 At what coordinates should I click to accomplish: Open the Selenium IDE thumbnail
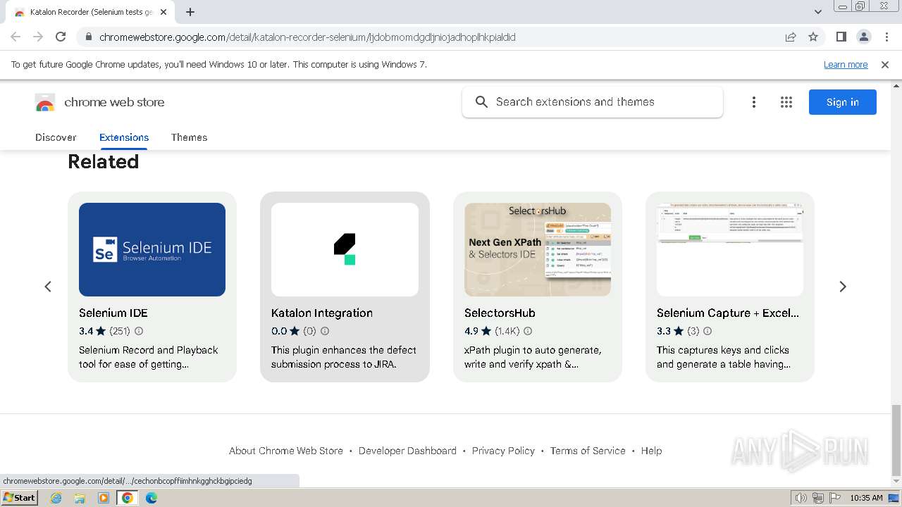point(152,249)
